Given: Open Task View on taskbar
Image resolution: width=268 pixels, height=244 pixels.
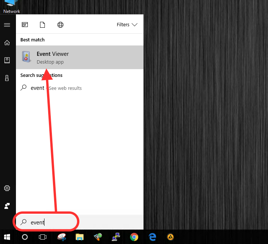Looking at the screenshot, I should pyautogui.click(x=43, y=237).
